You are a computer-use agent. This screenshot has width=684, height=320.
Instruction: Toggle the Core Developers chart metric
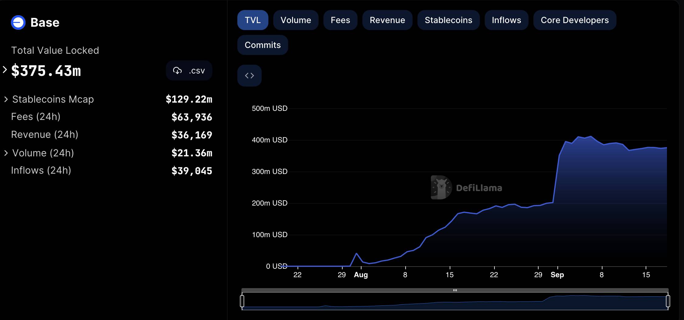(x=575, y=20)
